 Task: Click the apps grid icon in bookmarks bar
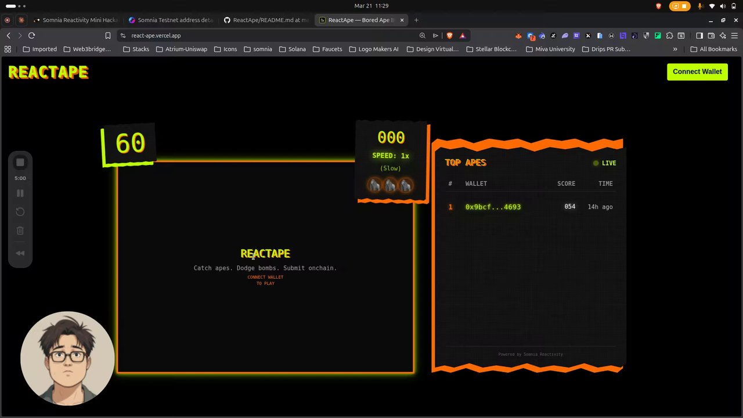tap(8, 49)
